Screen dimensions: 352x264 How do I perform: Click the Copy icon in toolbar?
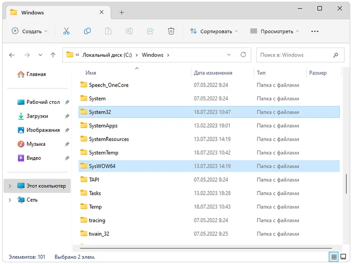click(x=87, y=31)
